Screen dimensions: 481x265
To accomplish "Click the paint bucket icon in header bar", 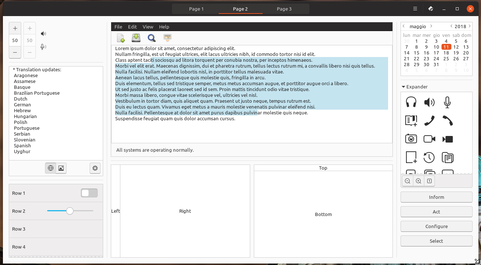I will [431, 9].
